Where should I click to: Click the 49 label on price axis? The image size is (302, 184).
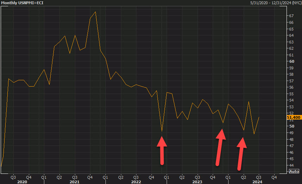click(291, 133)
